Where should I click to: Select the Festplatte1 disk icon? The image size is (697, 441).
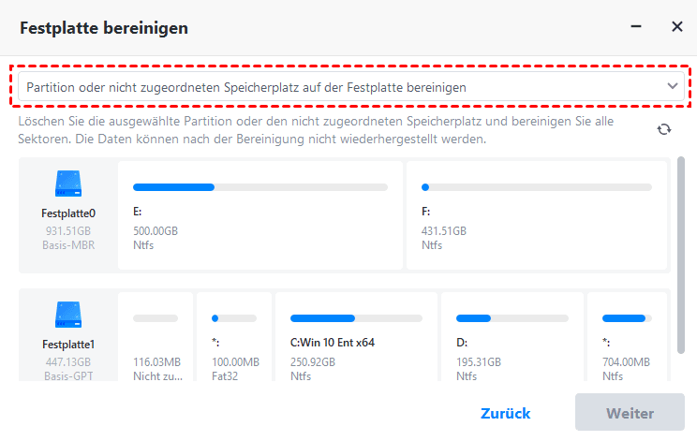tap(68, 314)
